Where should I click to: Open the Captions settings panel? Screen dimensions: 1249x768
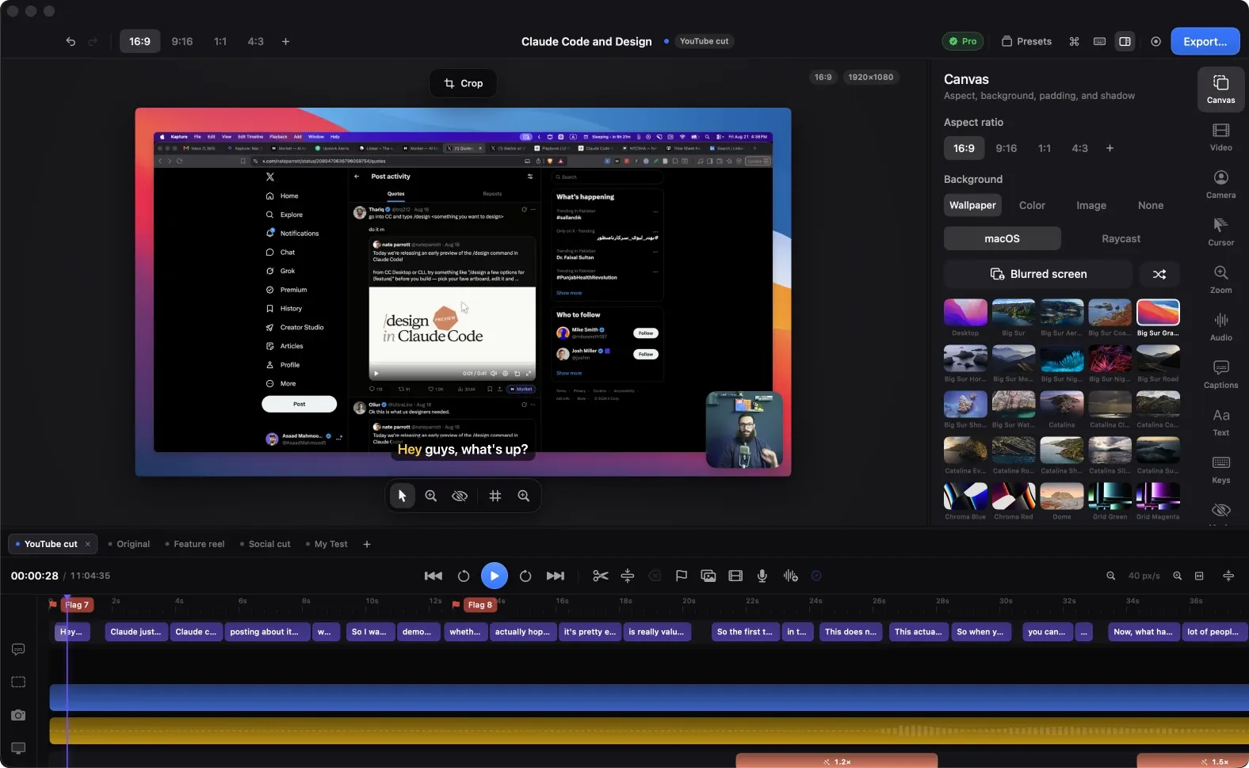pos(1220,374)
